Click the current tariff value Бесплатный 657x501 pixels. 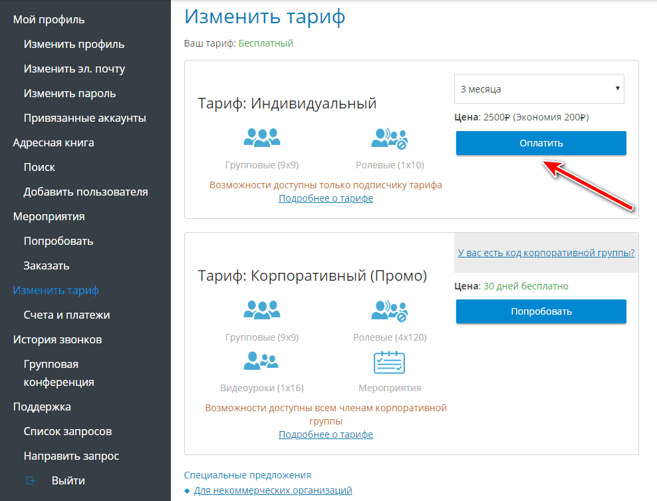coord(265,43)
